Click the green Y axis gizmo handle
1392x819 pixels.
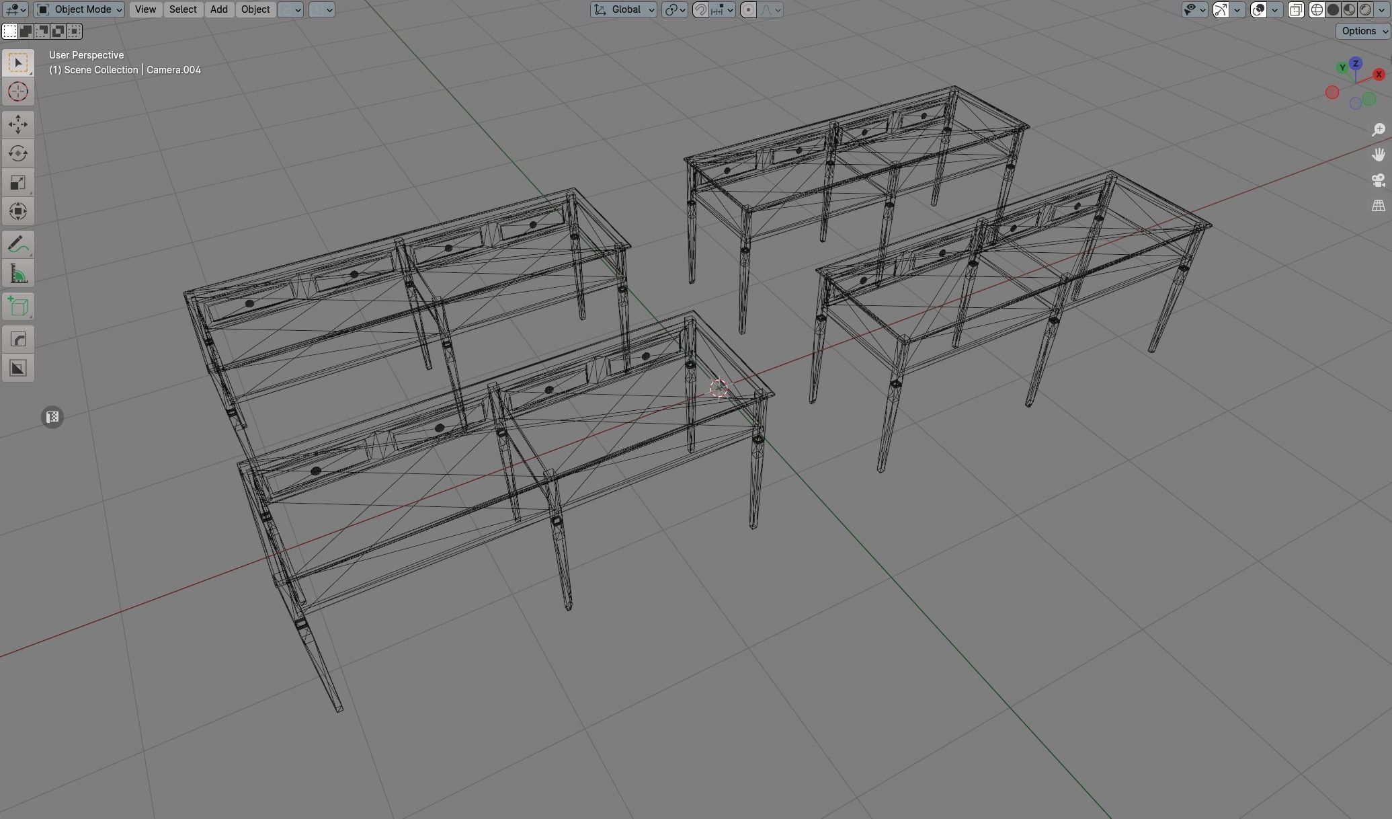pyautogui.click(x=1342, y=67)
